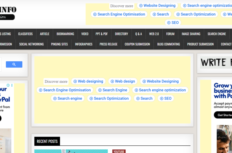
Task: Click Discover more label in center ad
Action: 56,81
